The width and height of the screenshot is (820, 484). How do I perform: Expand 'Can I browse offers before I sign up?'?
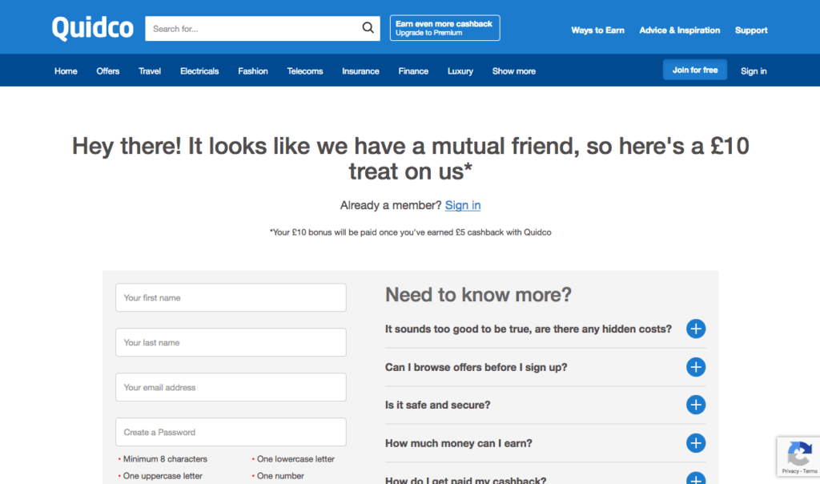pyautogui.click(x=696, y=367)
